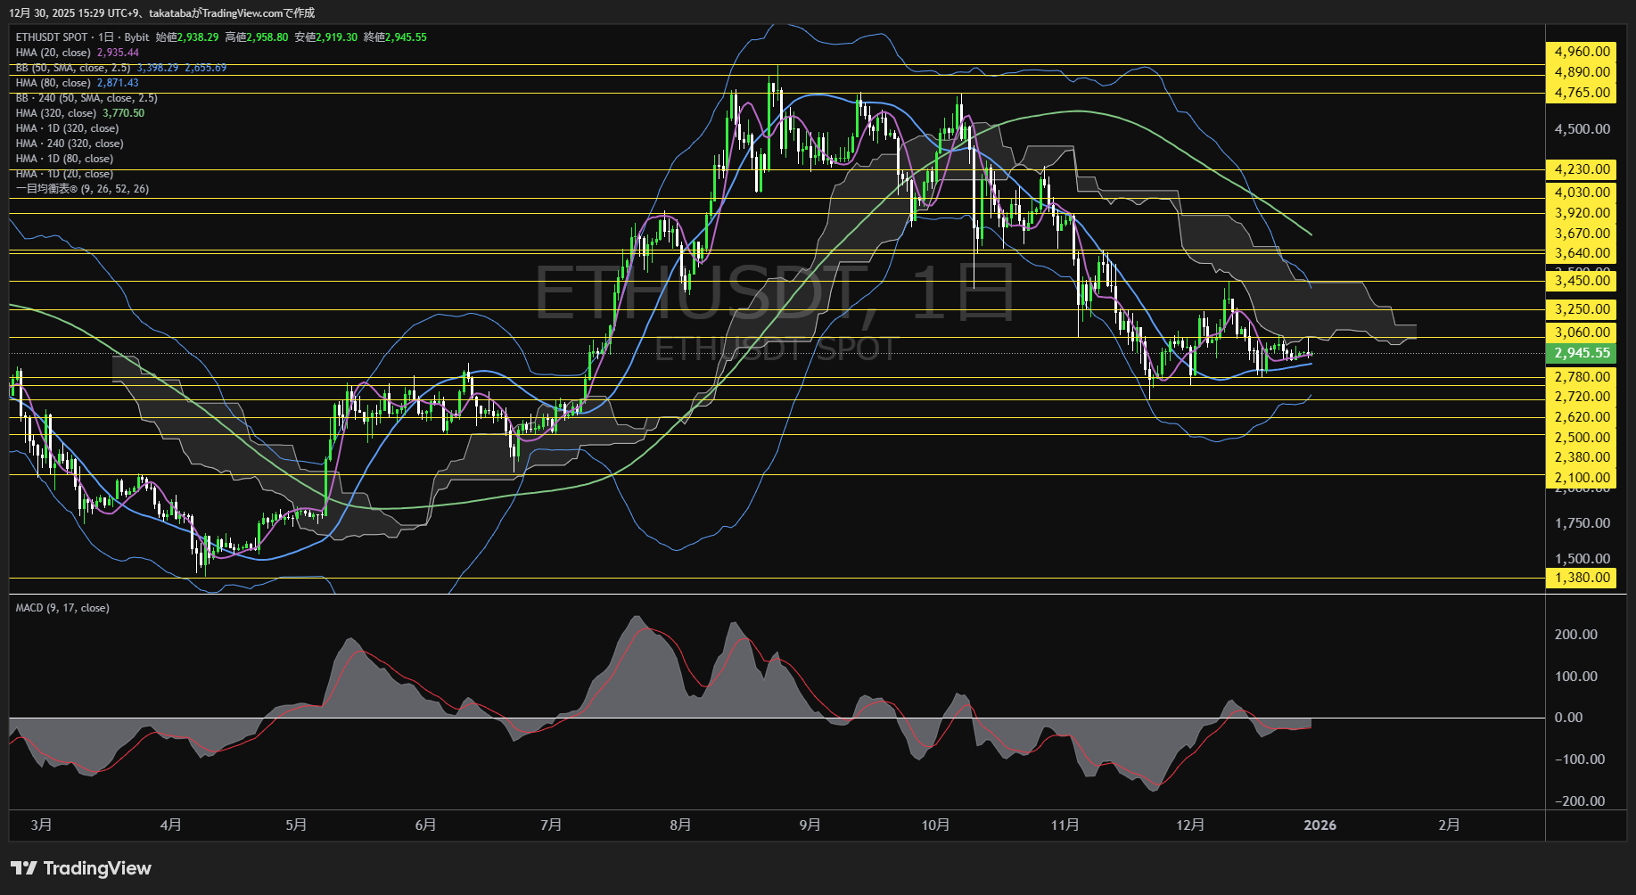
Task: Click the TradingView wordmark at bottom left
Action: pyautogui.click(x=97, y=868)
